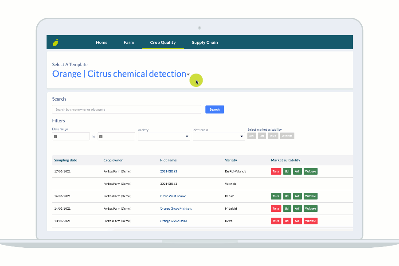The width and height of the screenshot is (399, 266).
Task: Open the Orange Grove Midnight plot link
Action: (x=176, y=208)
